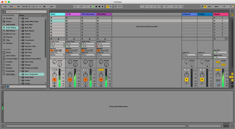Screen dimensions: 235x129
Task: Expand the Amp device in the browser
Action: (20, 18)
